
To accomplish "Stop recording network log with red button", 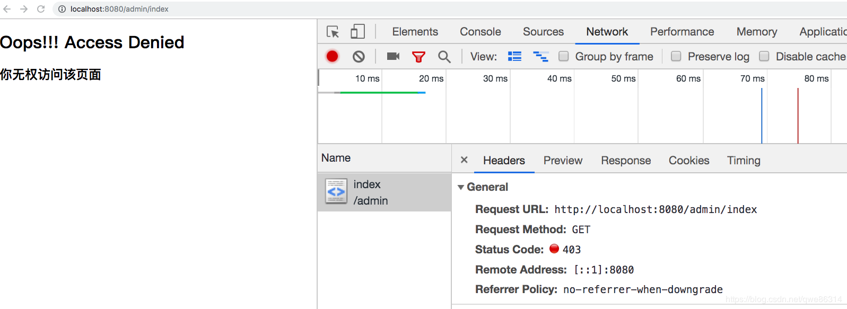I will pyautogui.click(x=332, y=56).
